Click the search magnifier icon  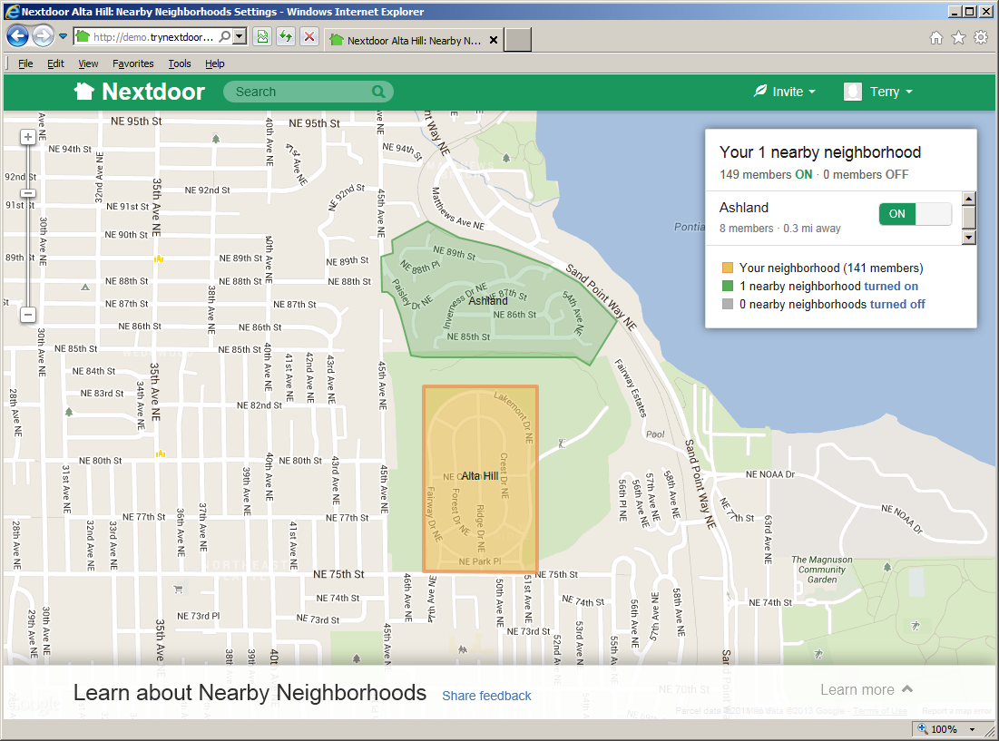tap(379, 92)
